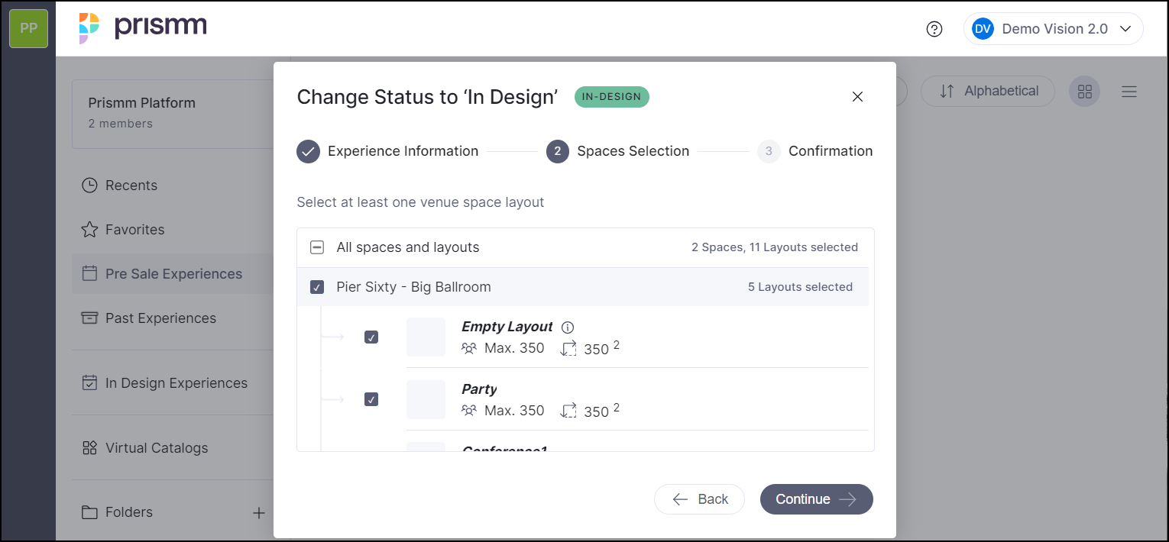This screenshot has height=542, width=1169.
Task: Click the DV user avatar
Action: pos(983,29)
